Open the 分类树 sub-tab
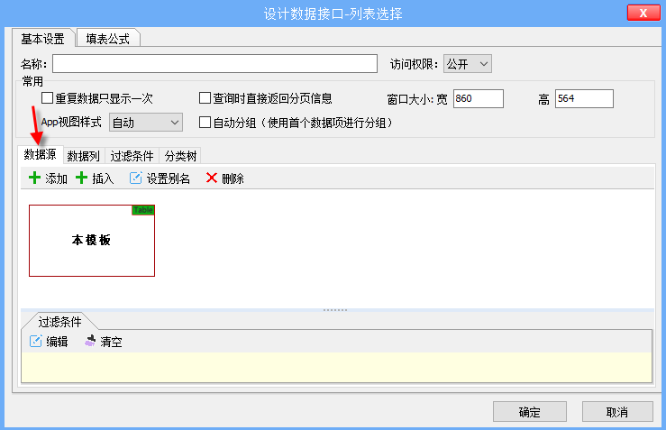 [x=180, y=156]
